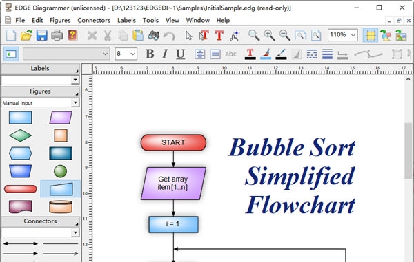The width and height of the screenshot is (414, 262).
Task: Open the Window menu
Action: pyautogui.click(x=197, y=20)
